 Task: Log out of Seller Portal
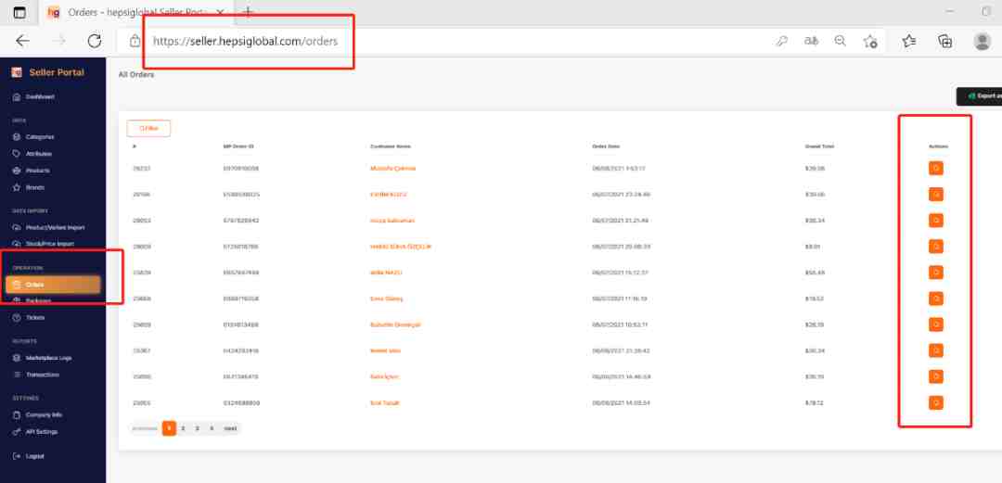point(29,456)
